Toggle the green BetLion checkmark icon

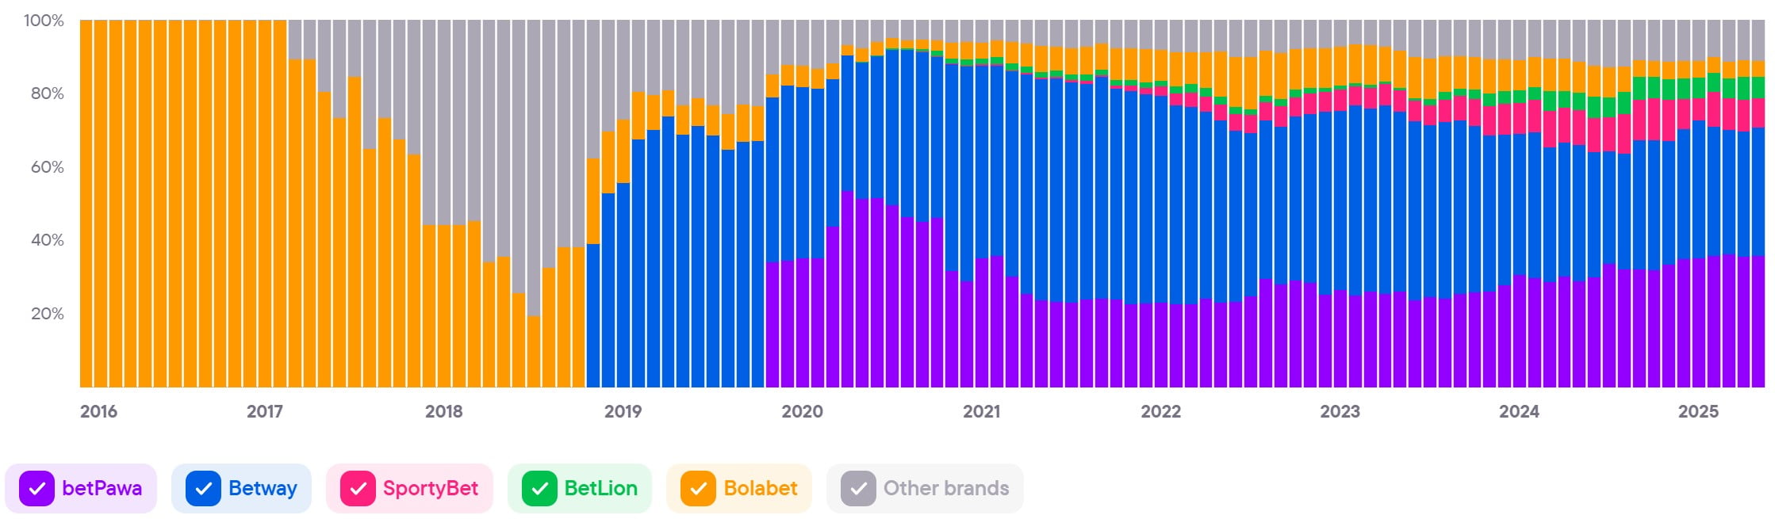pos(539,488)
